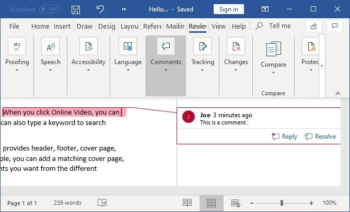
Task: Click Reply on Joe's comment
Action: (x=285, y=136)
